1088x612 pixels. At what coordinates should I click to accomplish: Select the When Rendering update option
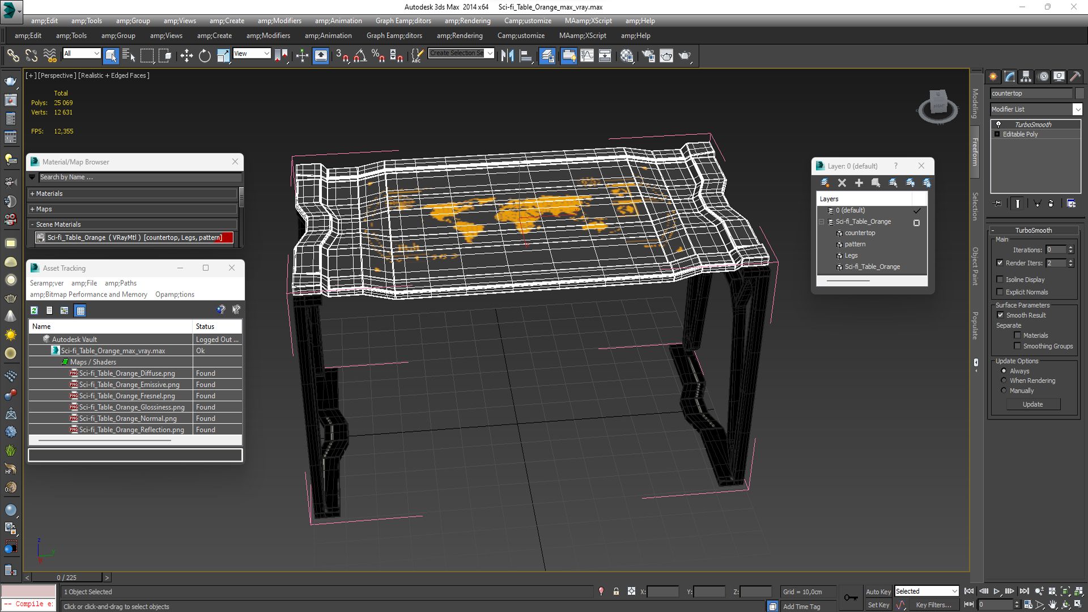1004,381
